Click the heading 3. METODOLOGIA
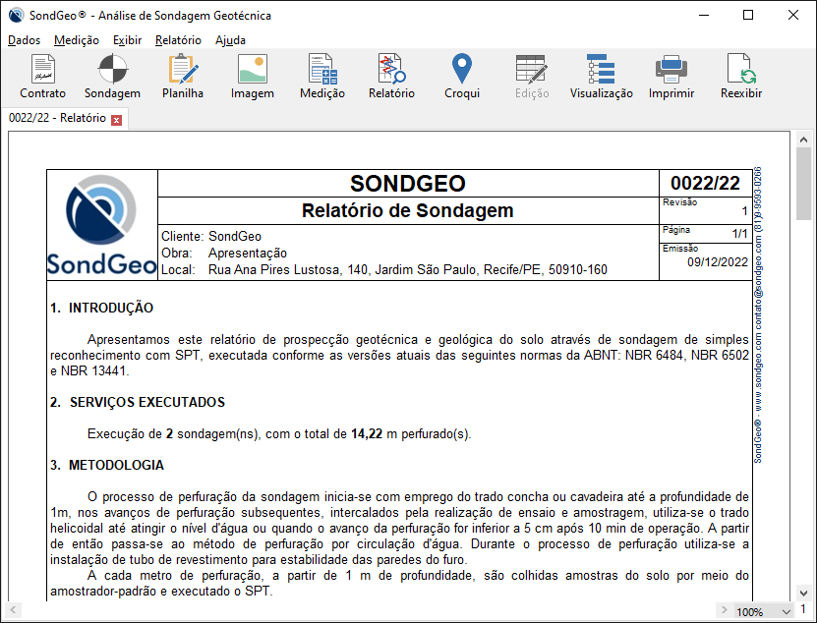The height and width of the screenshot is (623, 817). 107,465
